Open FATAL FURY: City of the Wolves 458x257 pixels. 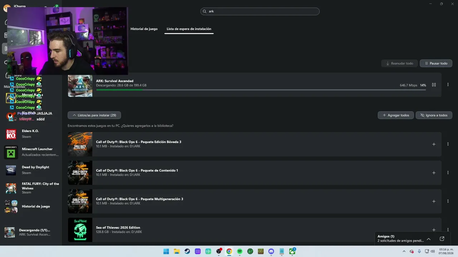[31, 188]
